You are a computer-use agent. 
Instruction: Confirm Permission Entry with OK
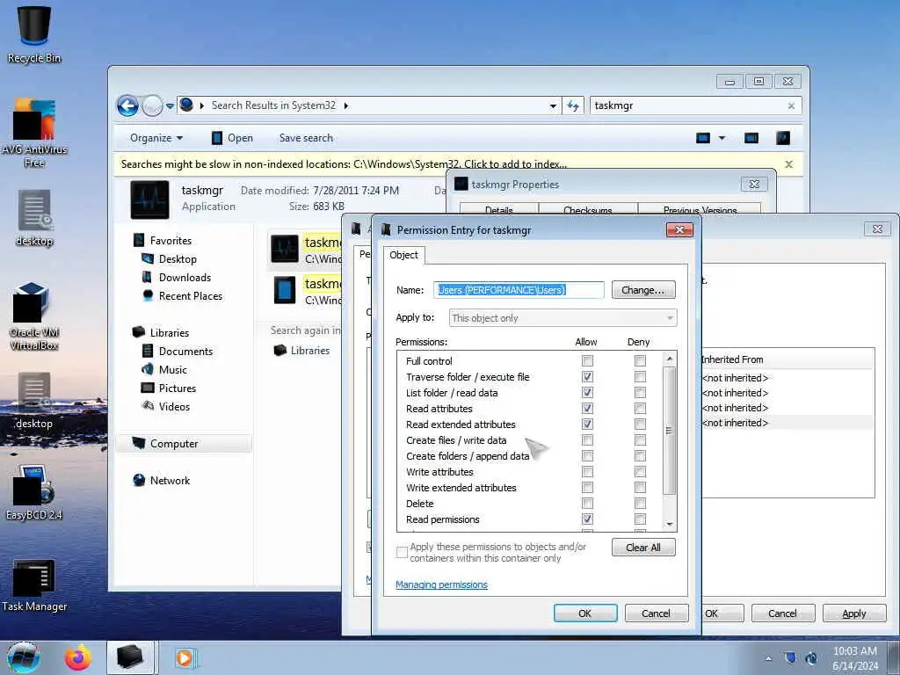click(584, 613)
